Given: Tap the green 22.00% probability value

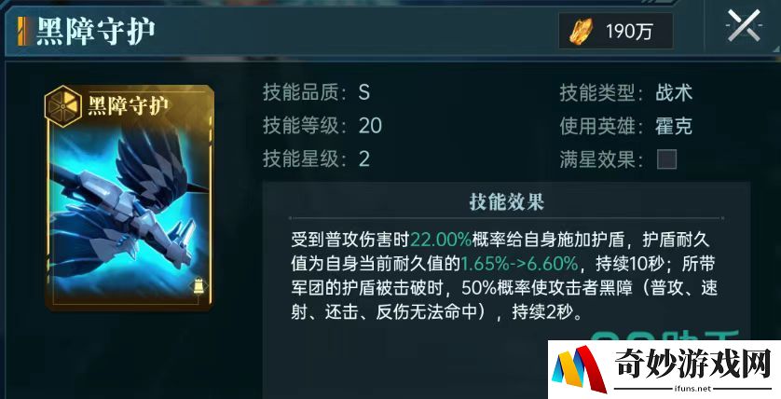Looking at the screenshot, I should point(441,240).
